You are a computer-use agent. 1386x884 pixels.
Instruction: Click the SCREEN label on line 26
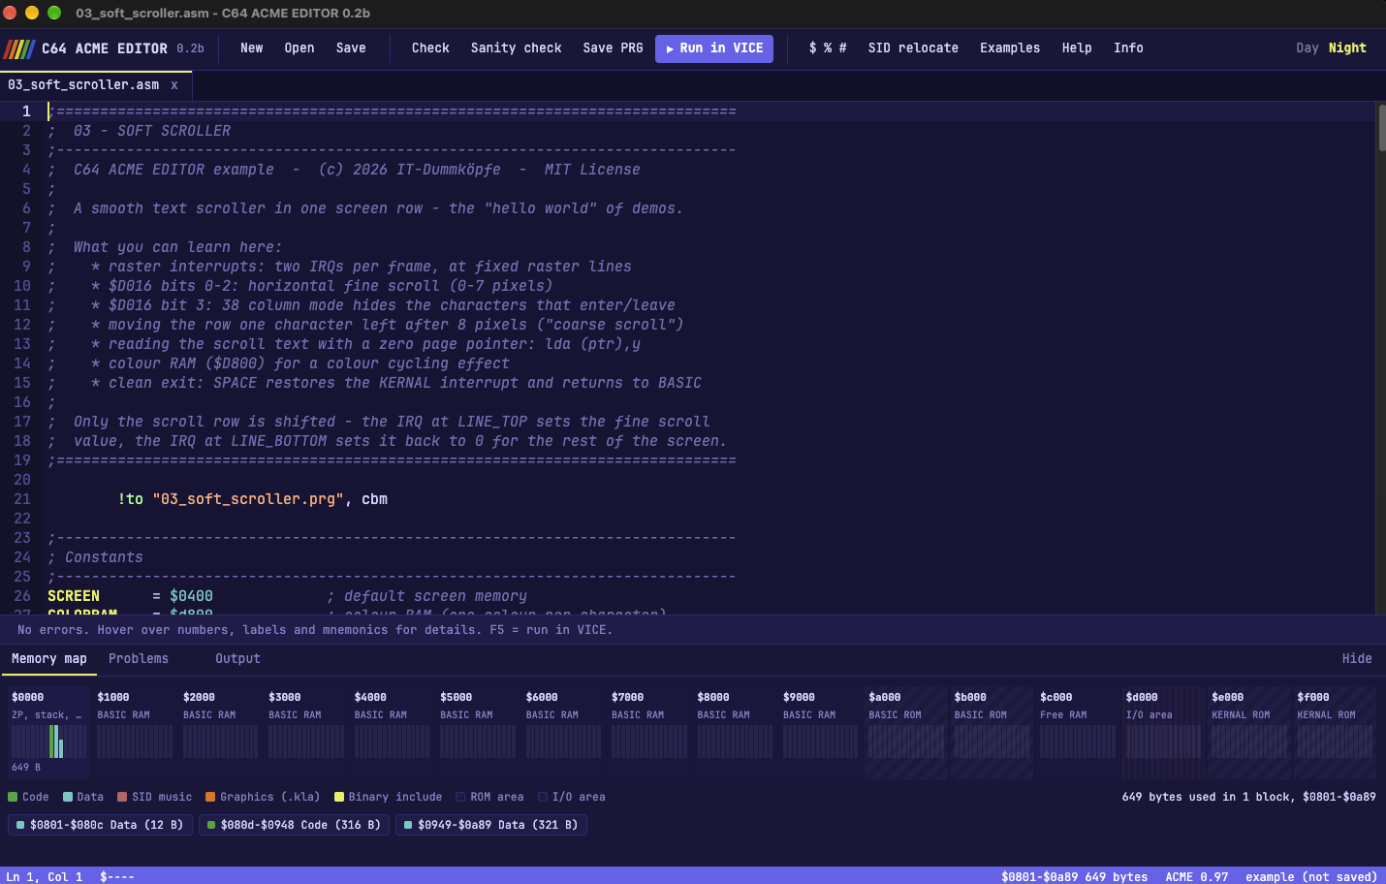click(74, 596)
